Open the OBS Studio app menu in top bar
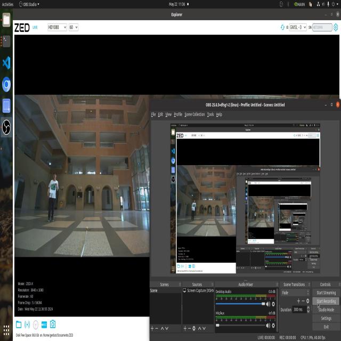Image resolution: width=341 pixels, height=341 pixels. tap(29, 4)
